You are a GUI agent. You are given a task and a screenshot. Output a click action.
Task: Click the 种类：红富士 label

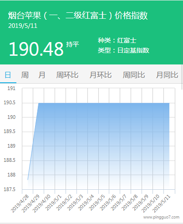(x=117, y=40)
